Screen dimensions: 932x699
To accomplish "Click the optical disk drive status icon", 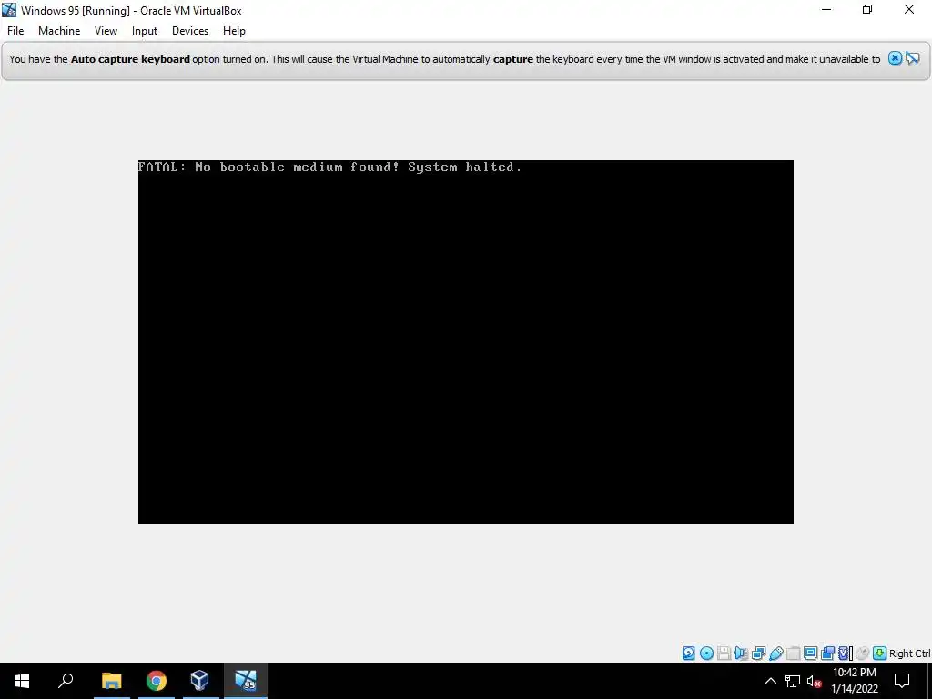I will point(706,653).
